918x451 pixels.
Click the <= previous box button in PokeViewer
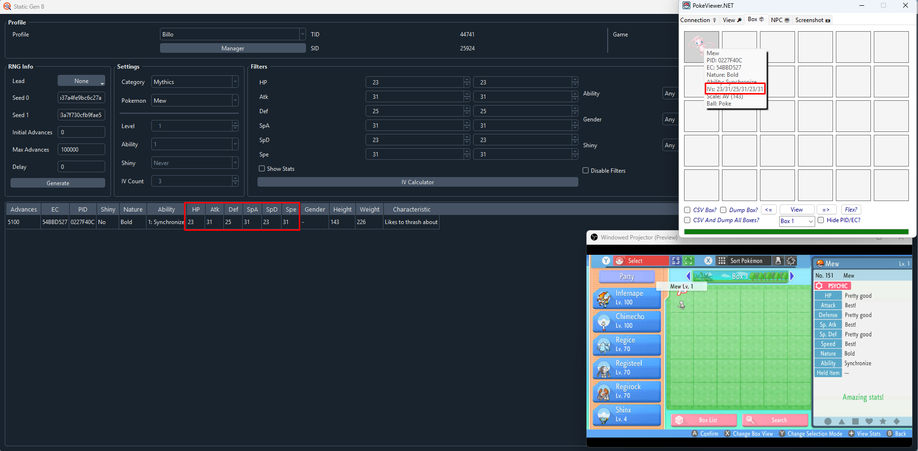(769, 210)
